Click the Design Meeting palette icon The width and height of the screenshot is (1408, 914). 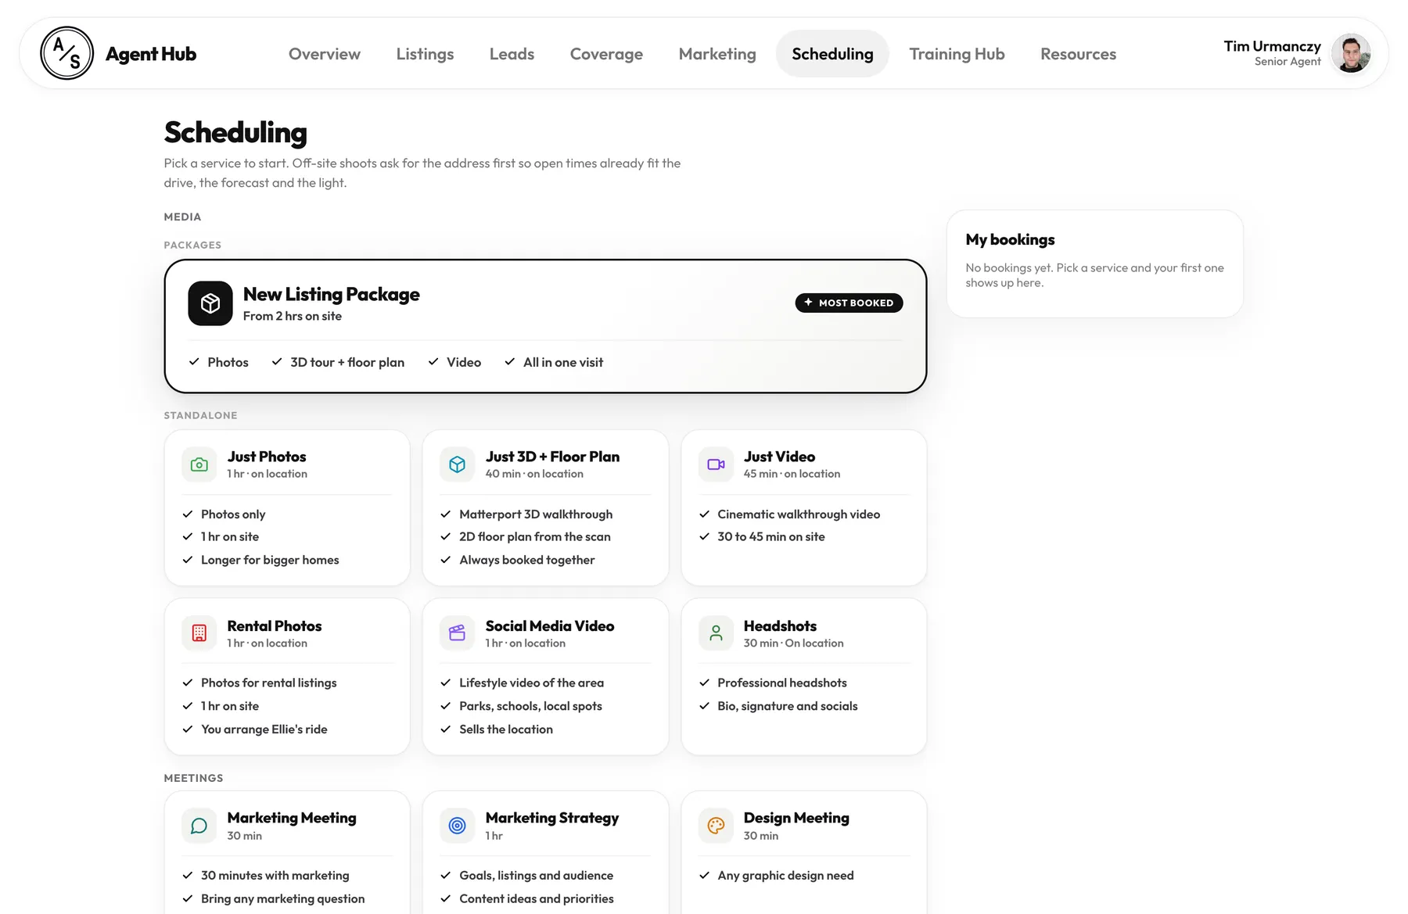pos(716,826)
